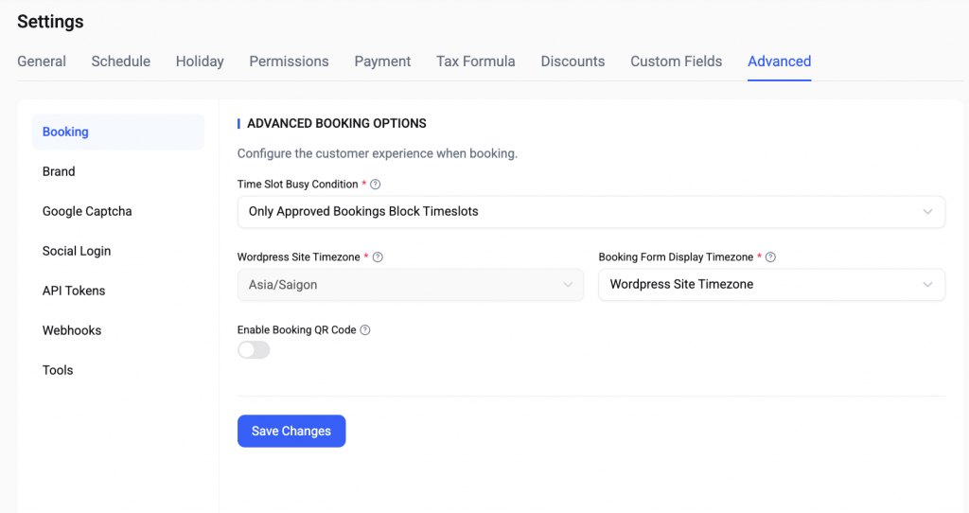Go to the Holiday tab
969x513 pixels.
[x=200, y=62]
